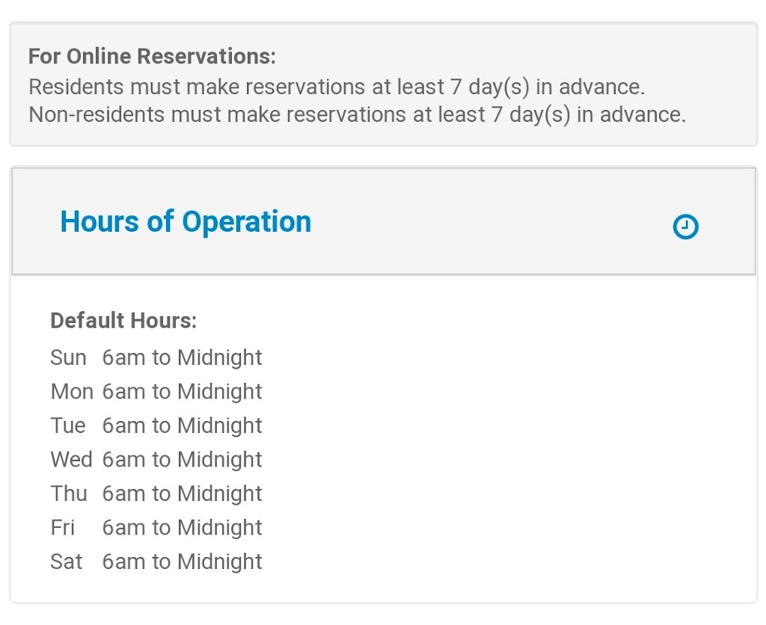Click the Wed day label

71,460
